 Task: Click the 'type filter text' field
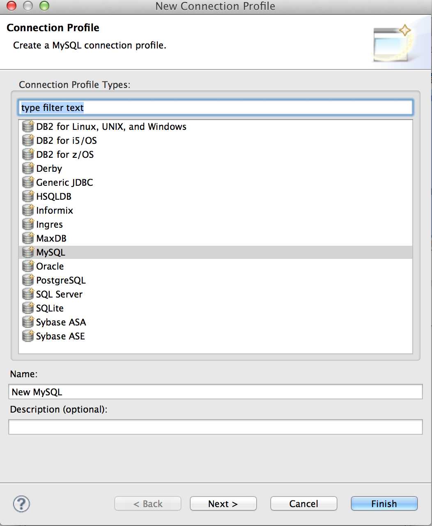216,108
